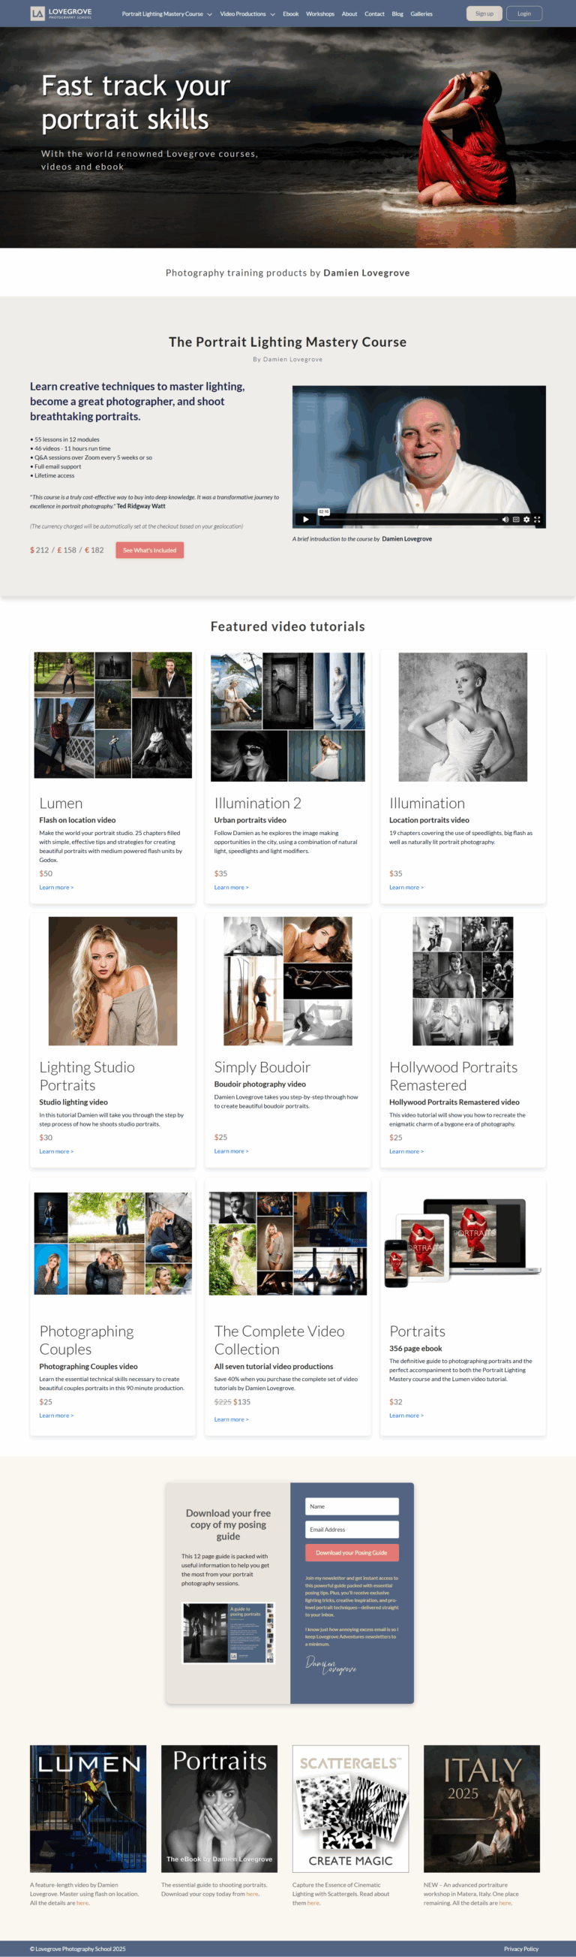576x1957 pixels.
Task: Click Download your Posing Guide button
Action: (x=352, y=1553)
